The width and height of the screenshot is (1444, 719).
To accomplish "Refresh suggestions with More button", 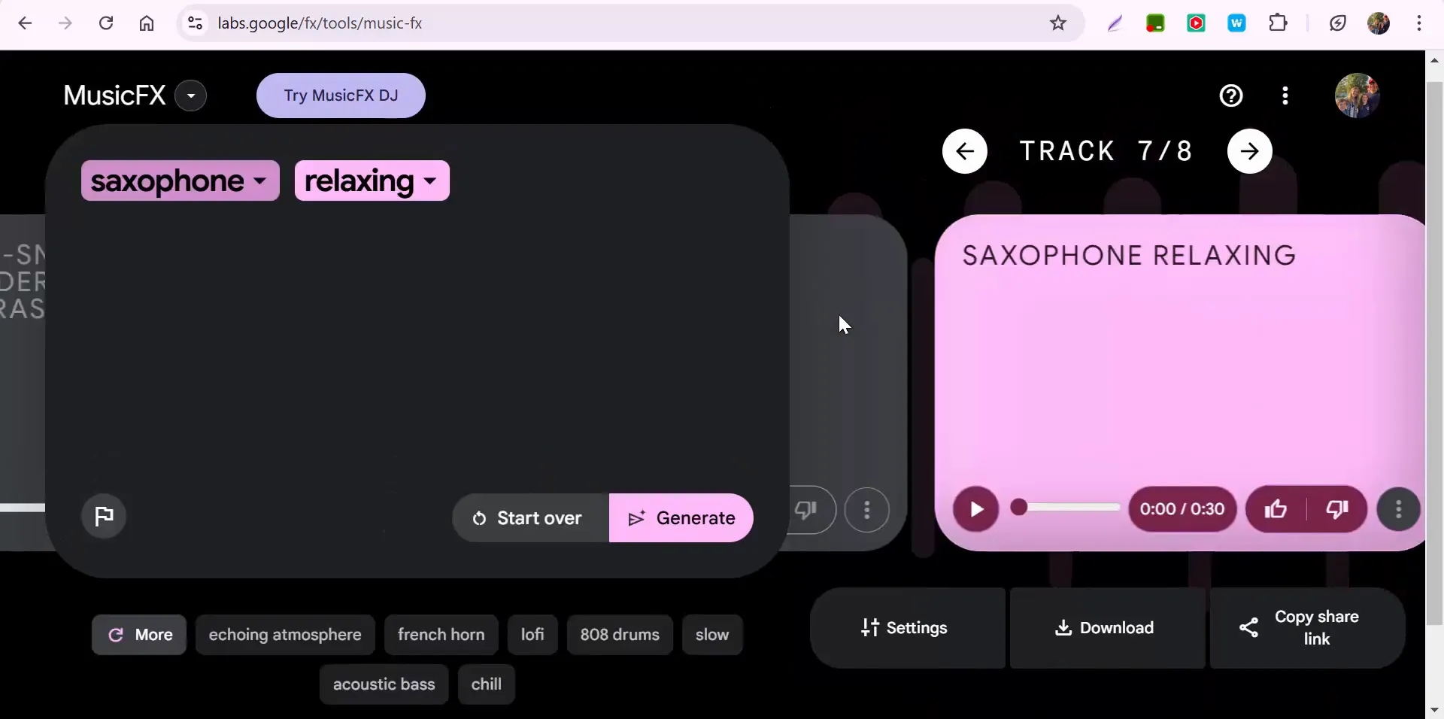I will [x=139, y=635].
